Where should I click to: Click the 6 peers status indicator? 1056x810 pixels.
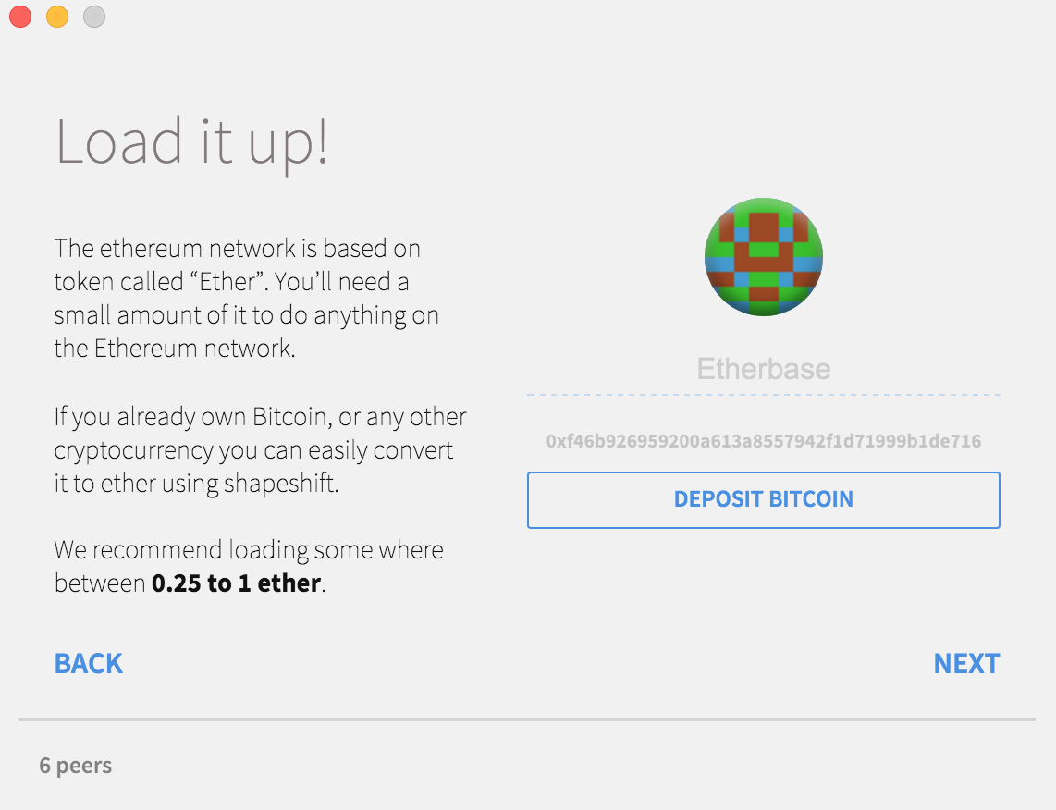coord(76,766)
